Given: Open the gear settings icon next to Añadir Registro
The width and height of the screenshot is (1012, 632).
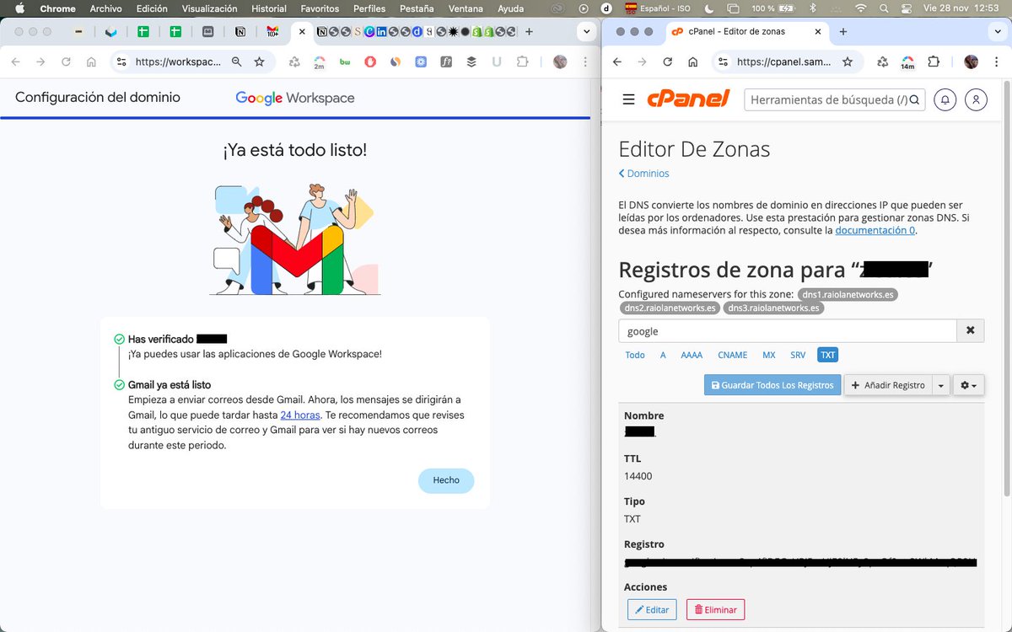Looking at the screenshot, I should point(968,384).
